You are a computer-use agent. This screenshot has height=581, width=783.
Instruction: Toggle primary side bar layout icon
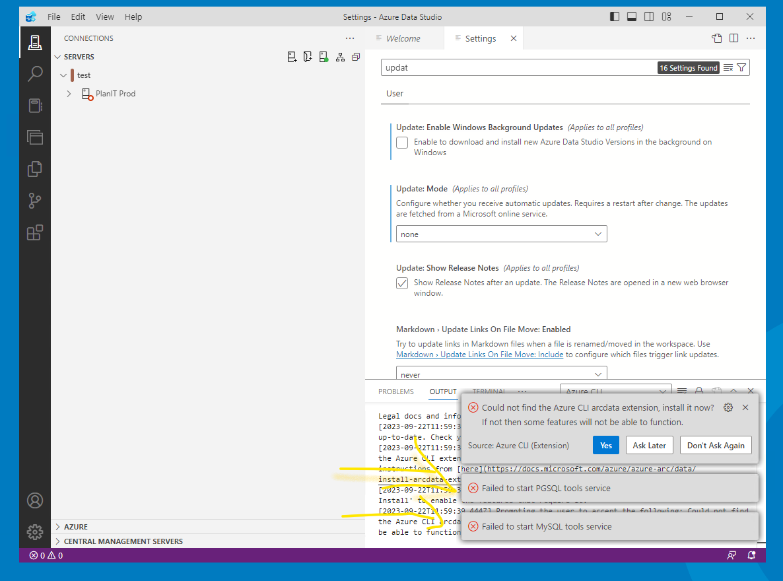point(615,17)
